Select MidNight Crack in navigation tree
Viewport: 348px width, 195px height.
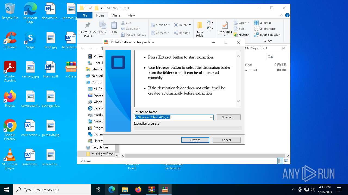(101, 154)
